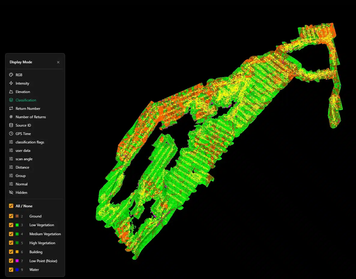Screen dimensions: 356x279
Task: Click the Medium Vegetation class label
Action: coord(45,234)
